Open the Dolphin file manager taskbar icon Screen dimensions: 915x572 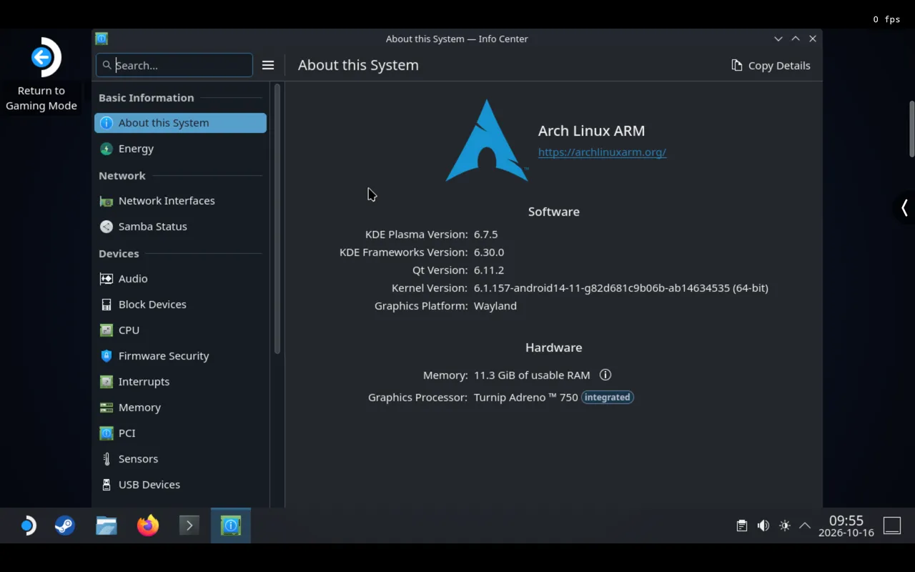(107, 526)
